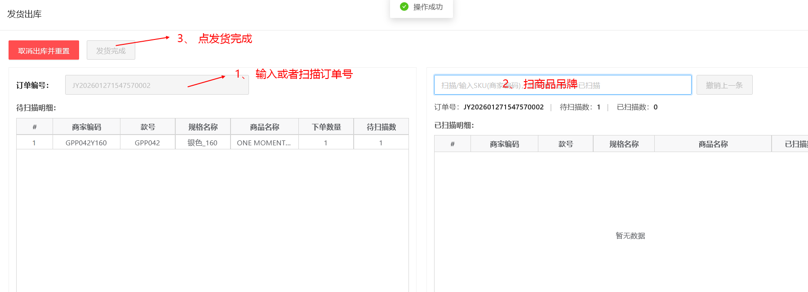
Task: Focus the 订单编号 input field
Action: [x=156, y=85]
